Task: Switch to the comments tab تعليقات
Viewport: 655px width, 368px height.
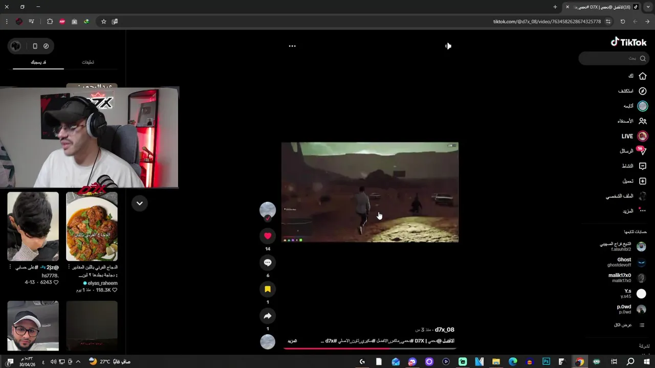Action: (88, 62)
